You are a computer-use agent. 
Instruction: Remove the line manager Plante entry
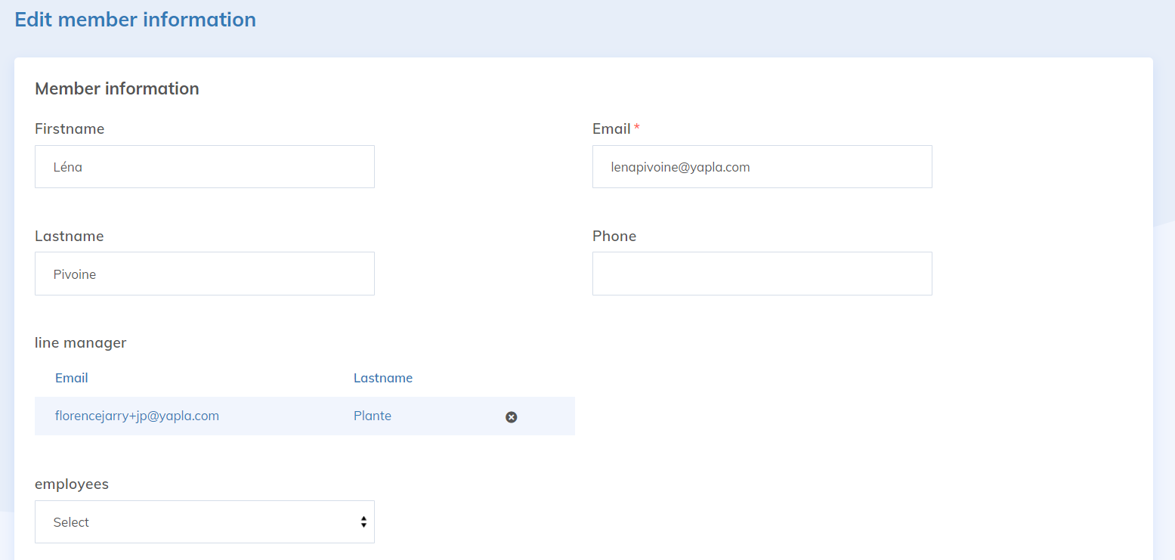point(511,417)
